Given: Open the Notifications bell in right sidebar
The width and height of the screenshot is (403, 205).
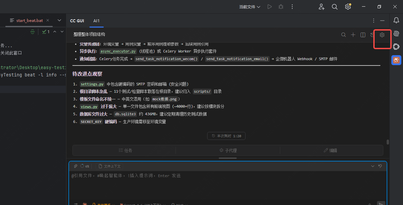Looking at the screenshot, I should 396,21.
